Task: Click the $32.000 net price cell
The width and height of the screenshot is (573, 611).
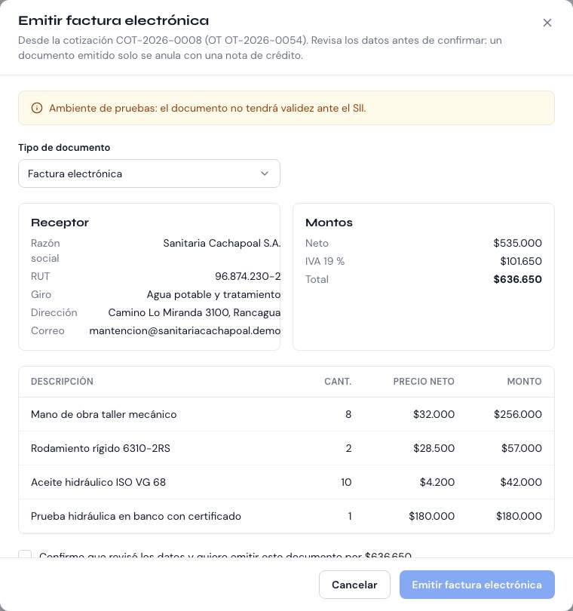Action: coord(434,414)
